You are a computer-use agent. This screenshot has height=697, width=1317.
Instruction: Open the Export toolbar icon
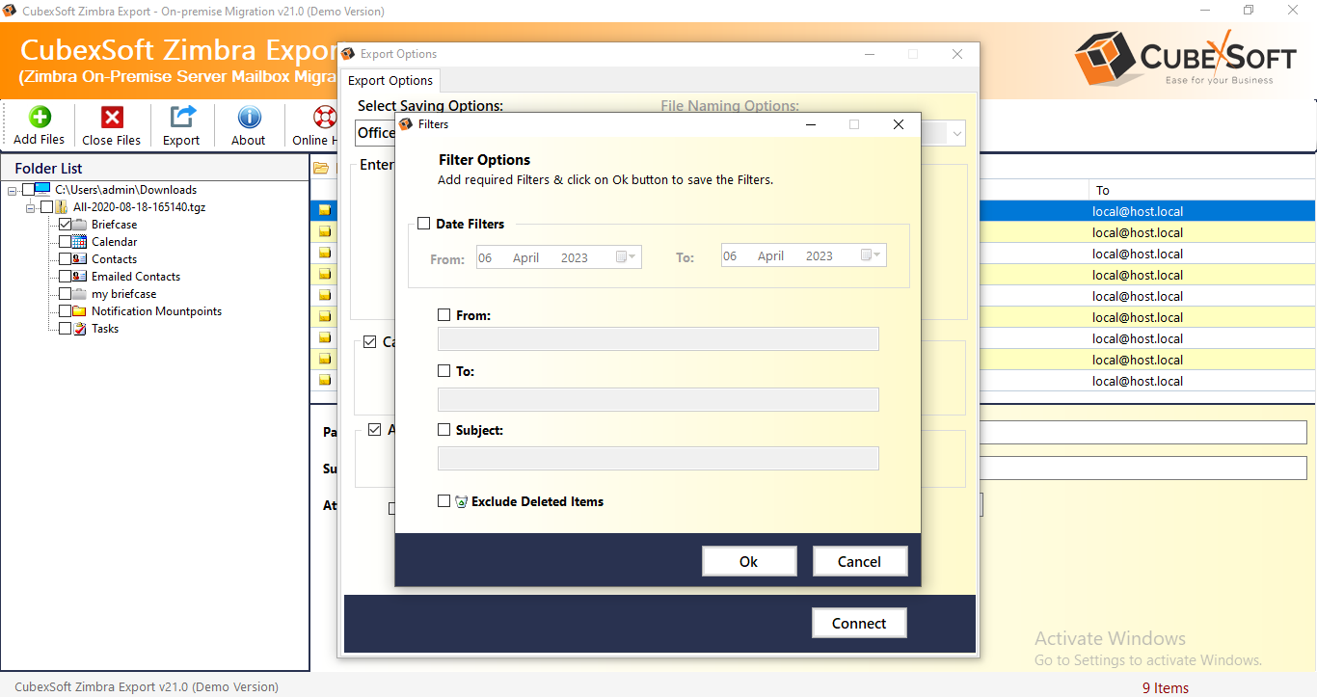click(x=181, y=117)
